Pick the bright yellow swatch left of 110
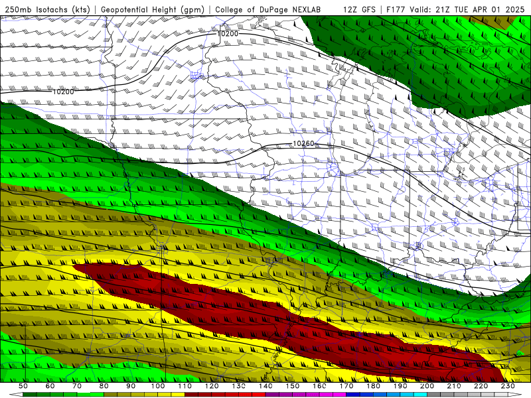This screenshot has height=398, width=531. point(178,395)
